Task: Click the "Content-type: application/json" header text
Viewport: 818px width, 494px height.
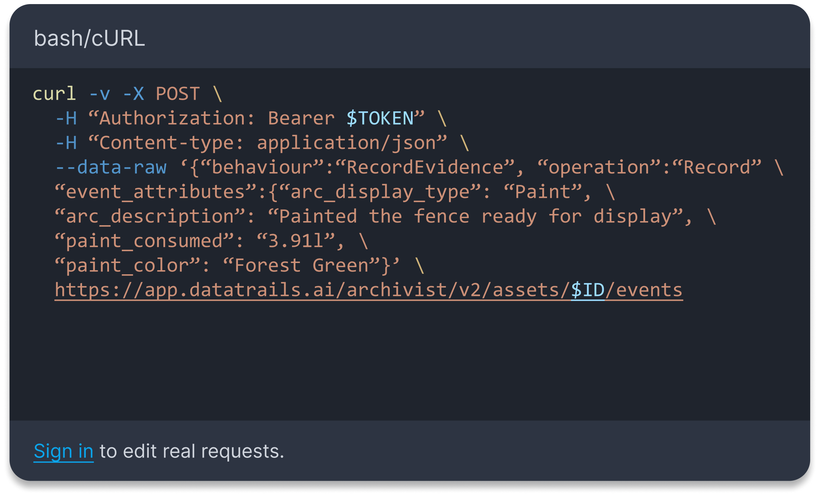Action: point(267,143)
